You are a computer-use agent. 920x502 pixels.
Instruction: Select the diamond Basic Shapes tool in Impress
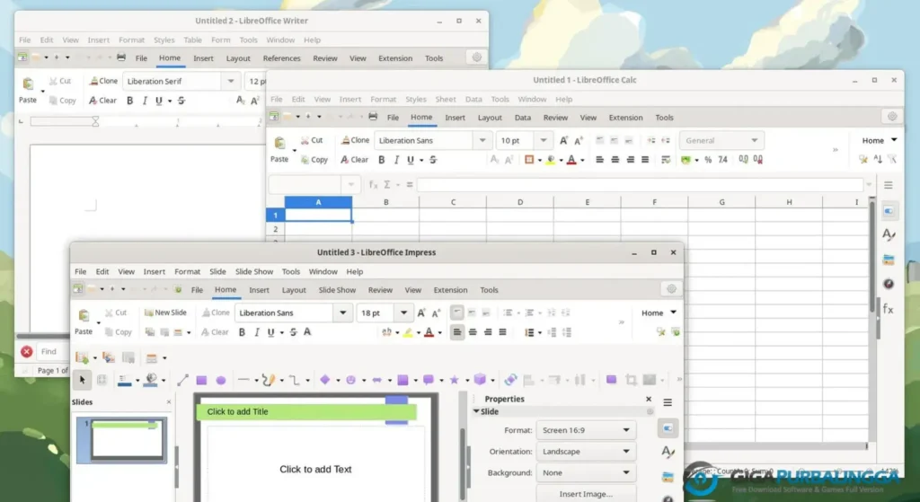pyautogui.click(x=324, y=380)
